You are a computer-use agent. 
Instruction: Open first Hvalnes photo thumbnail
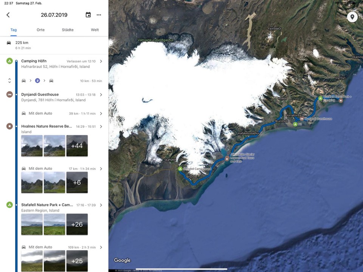coord(32,146)
